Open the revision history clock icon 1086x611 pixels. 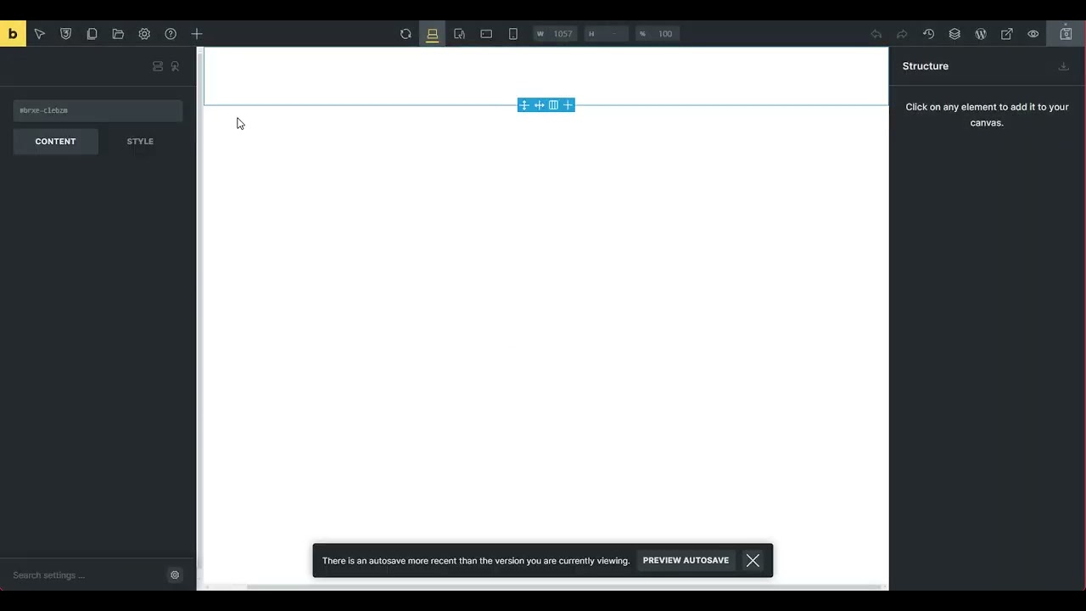[928, 34]
